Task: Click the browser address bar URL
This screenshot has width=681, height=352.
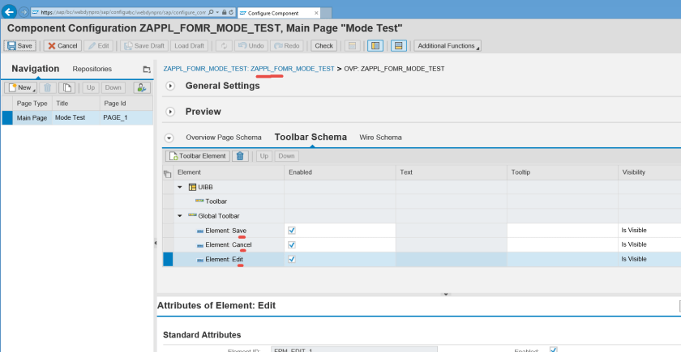Action: (123, 13)
